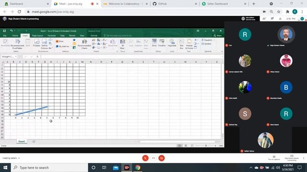
Task: Click the Timeline filter button
Action: 162,43
